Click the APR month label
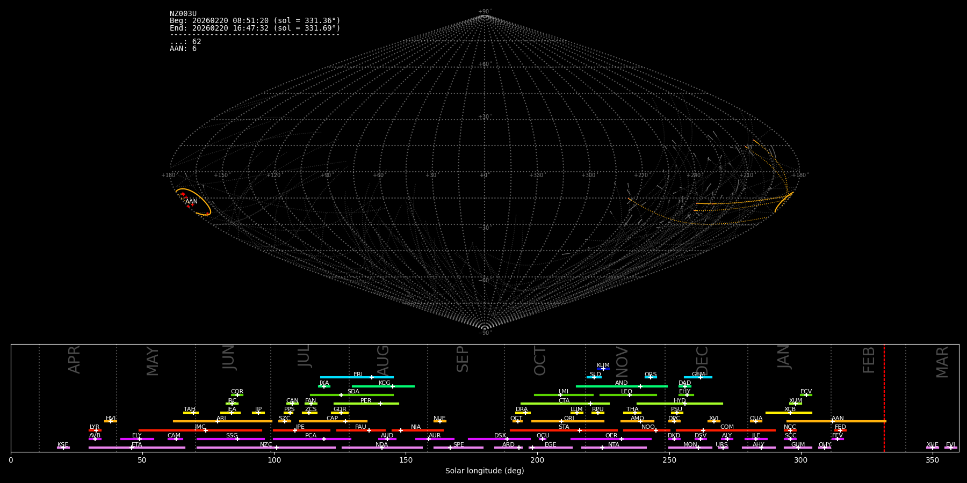 (74, 360)
